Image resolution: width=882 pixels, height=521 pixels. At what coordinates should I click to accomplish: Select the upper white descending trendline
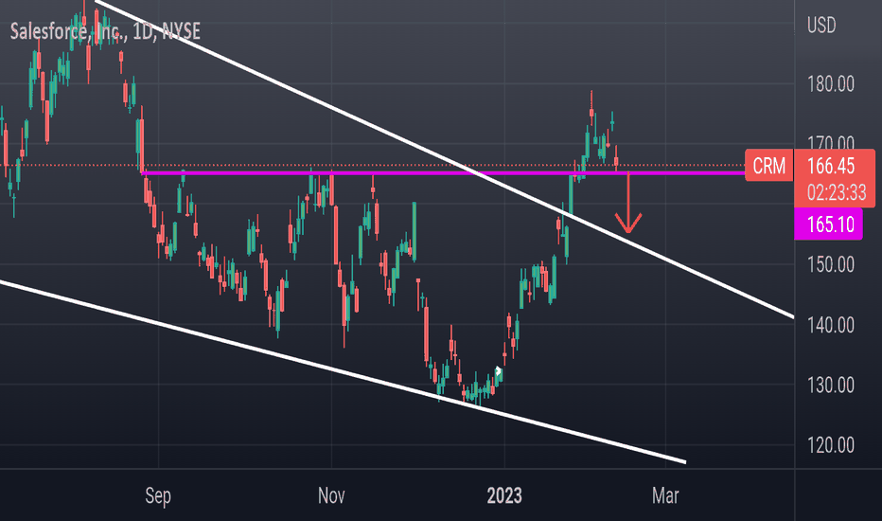point(445,158)
